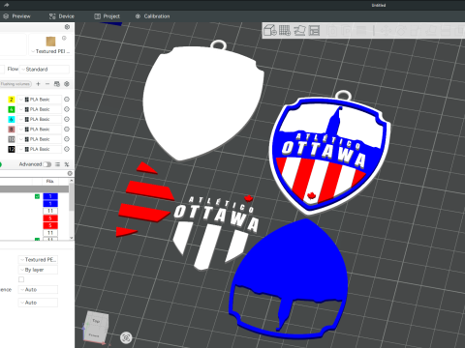Open filament 10 PLA Basic dropdown
Viewport: 465px width, 348px height.
tap(40, 139)
